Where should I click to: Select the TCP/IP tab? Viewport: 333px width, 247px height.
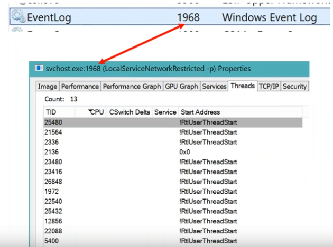(x=269, y=86)
